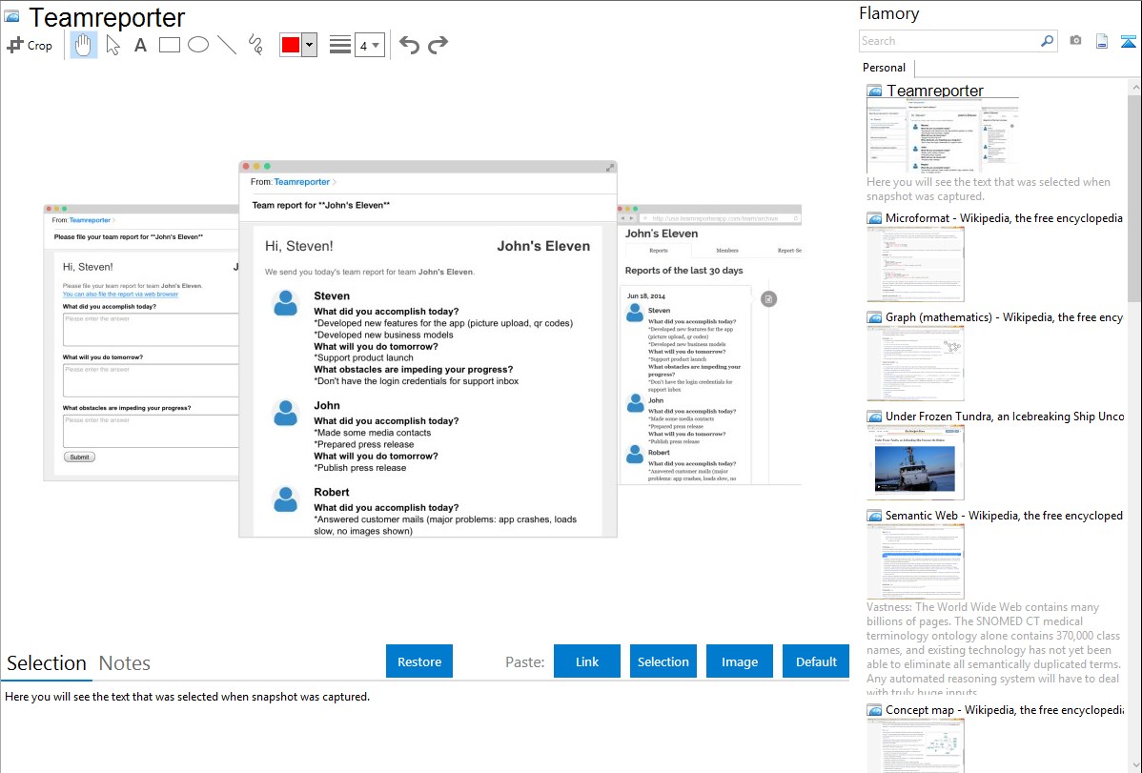The image size is (1142, 773).
Task: Click icon beside Microformat entry
Action: click(x=875, y=218)
